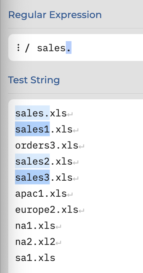Open the delimiter options three-dot menu
The image size is (143, 273).
[x=18, y=48]
